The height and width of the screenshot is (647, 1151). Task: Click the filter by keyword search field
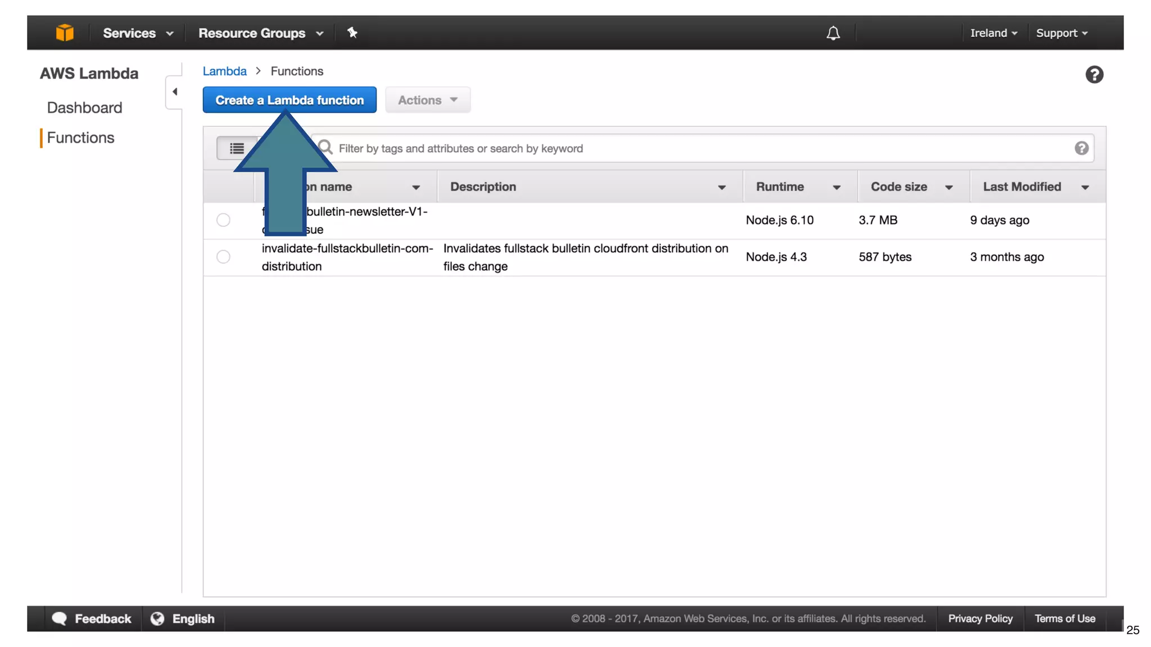pyautogui.click(x=703, y=148)
